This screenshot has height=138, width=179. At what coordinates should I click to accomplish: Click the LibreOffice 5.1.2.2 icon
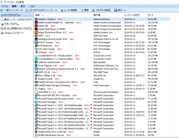point(36,92)
